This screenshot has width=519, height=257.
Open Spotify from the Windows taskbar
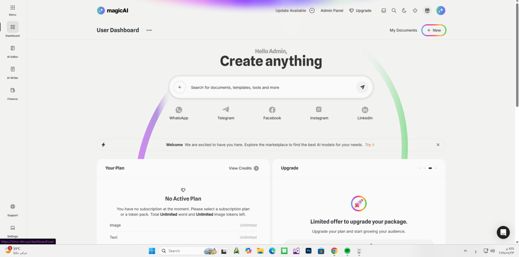click(347, 251)
